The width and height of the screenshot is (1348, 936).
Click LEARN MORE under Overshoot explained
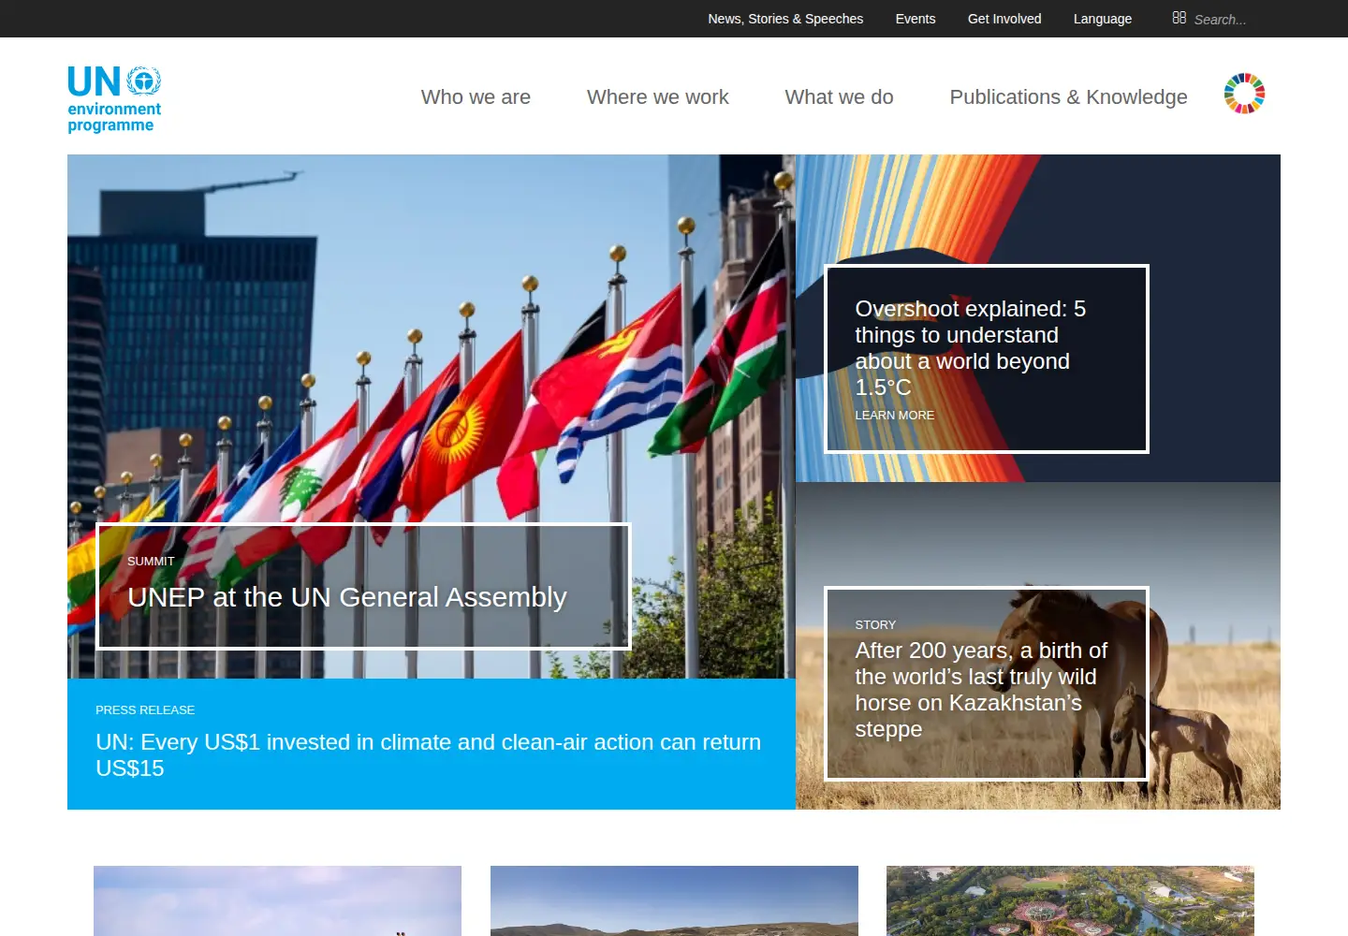click(895, 416)
